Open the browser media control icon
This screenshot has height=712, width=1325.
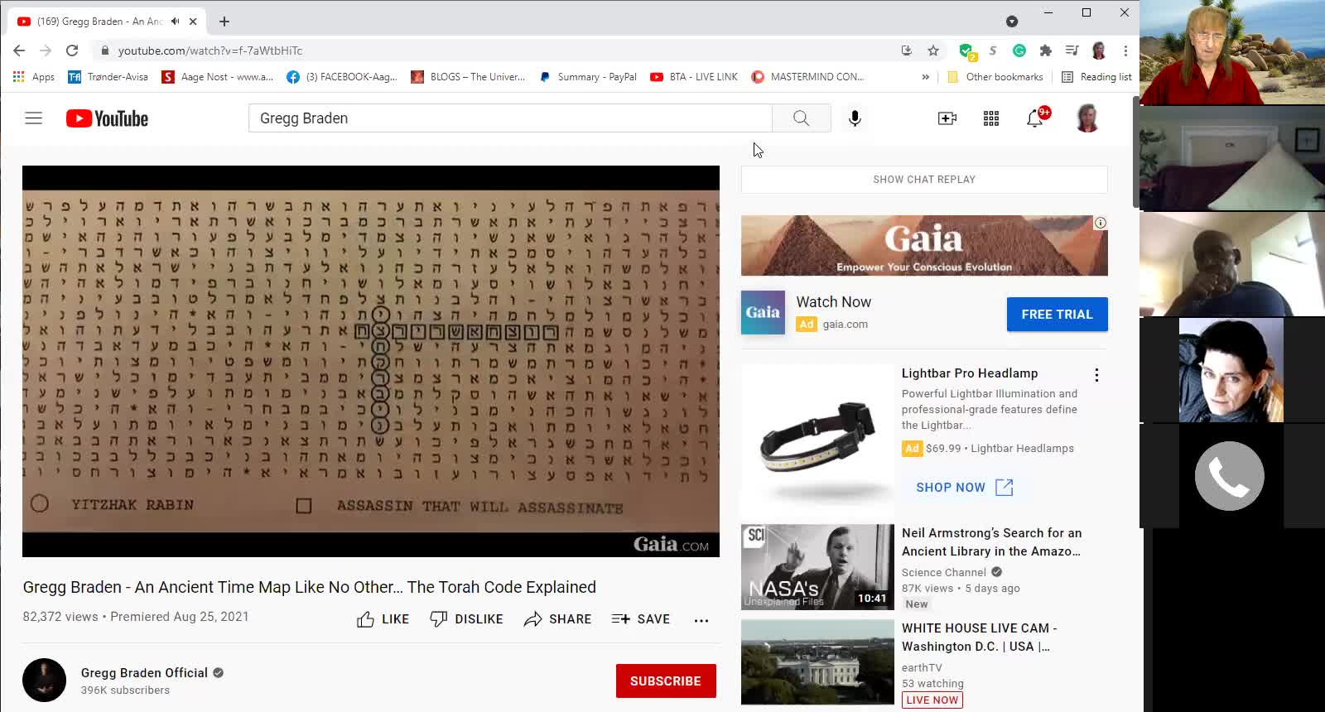pos(1072,51)
